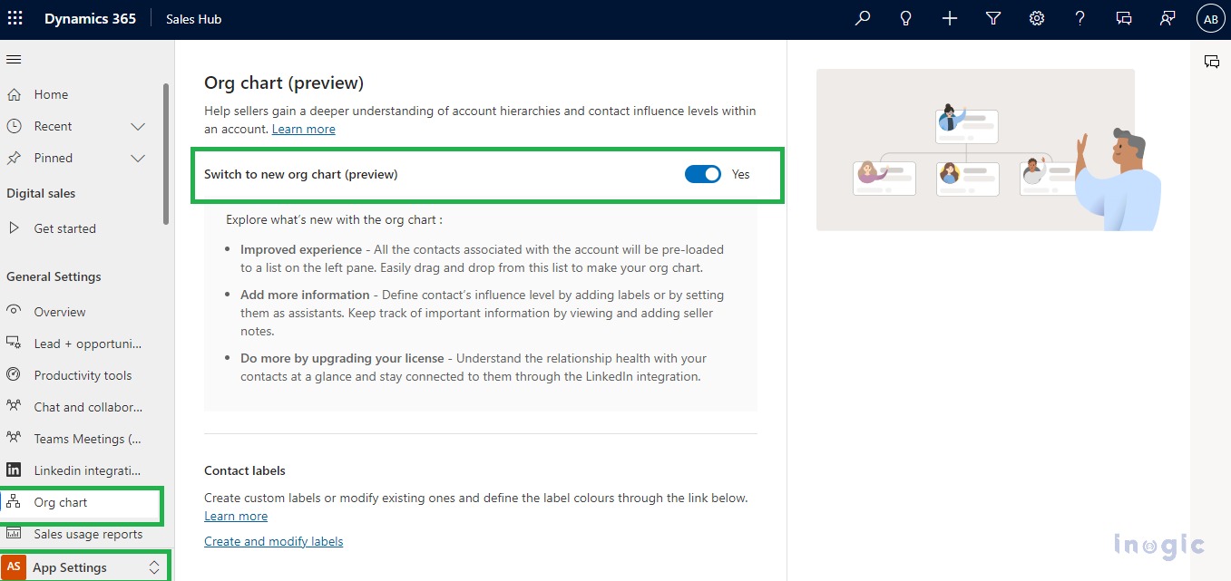Open the Chat and collaborate item label
Screen dimensions: 1231x581
click(x=88, y=407)
